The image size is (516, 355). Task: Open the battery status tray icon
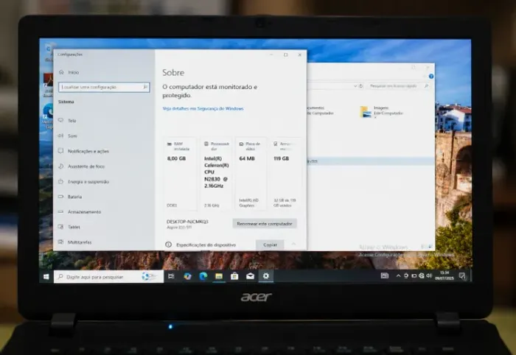coord(414,275)
